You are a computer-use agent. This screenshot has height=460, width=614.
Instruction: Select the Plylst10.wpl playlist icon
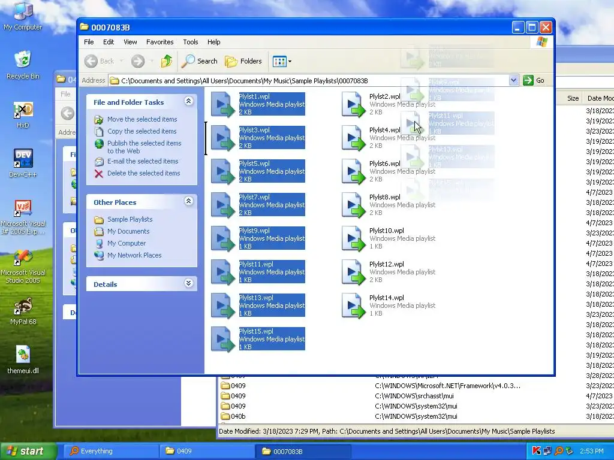tap(353, 238)
